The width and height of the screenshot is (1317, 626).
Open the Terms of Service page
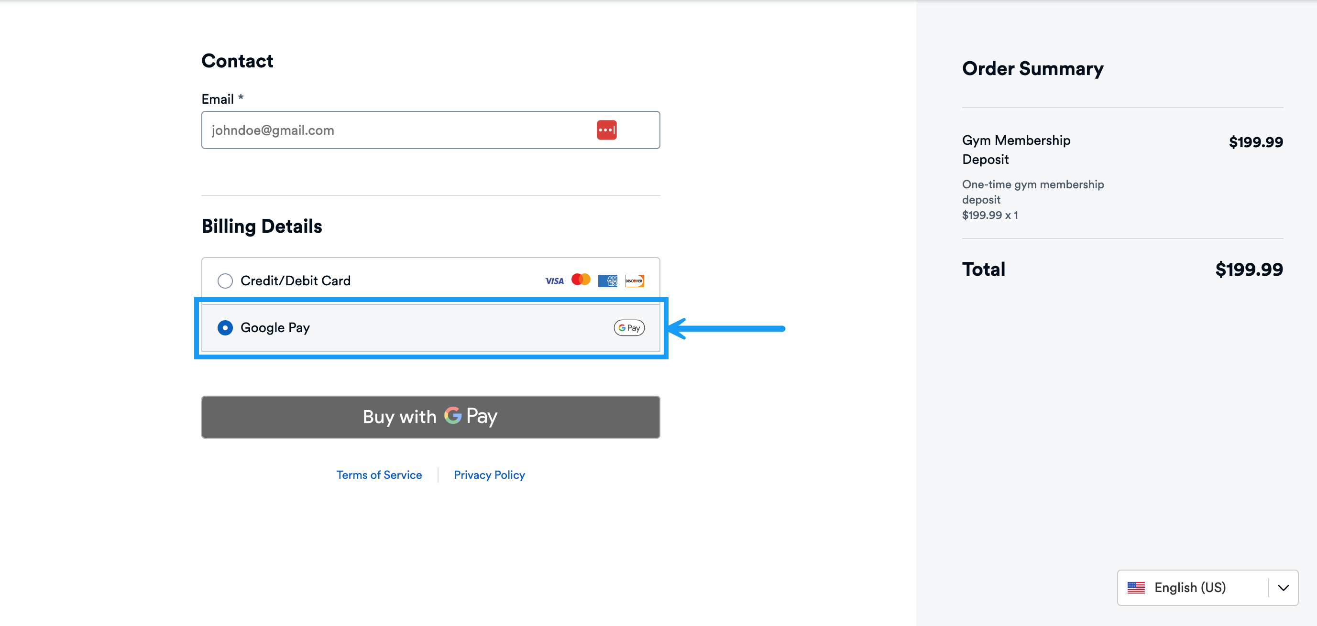(x=379, y=475)
